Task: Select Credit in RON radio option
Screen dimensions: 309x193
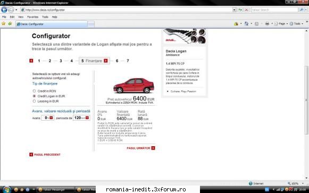Action: pos(34,91)
